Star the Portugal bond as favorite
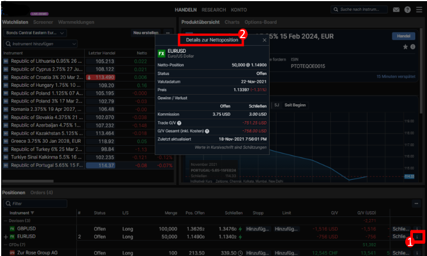The height and width of the screenshot is (256, 427). (x=406, y=47)
